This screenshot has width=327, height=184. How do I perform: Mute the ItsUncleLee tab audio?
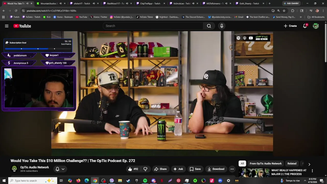[193, 4]
